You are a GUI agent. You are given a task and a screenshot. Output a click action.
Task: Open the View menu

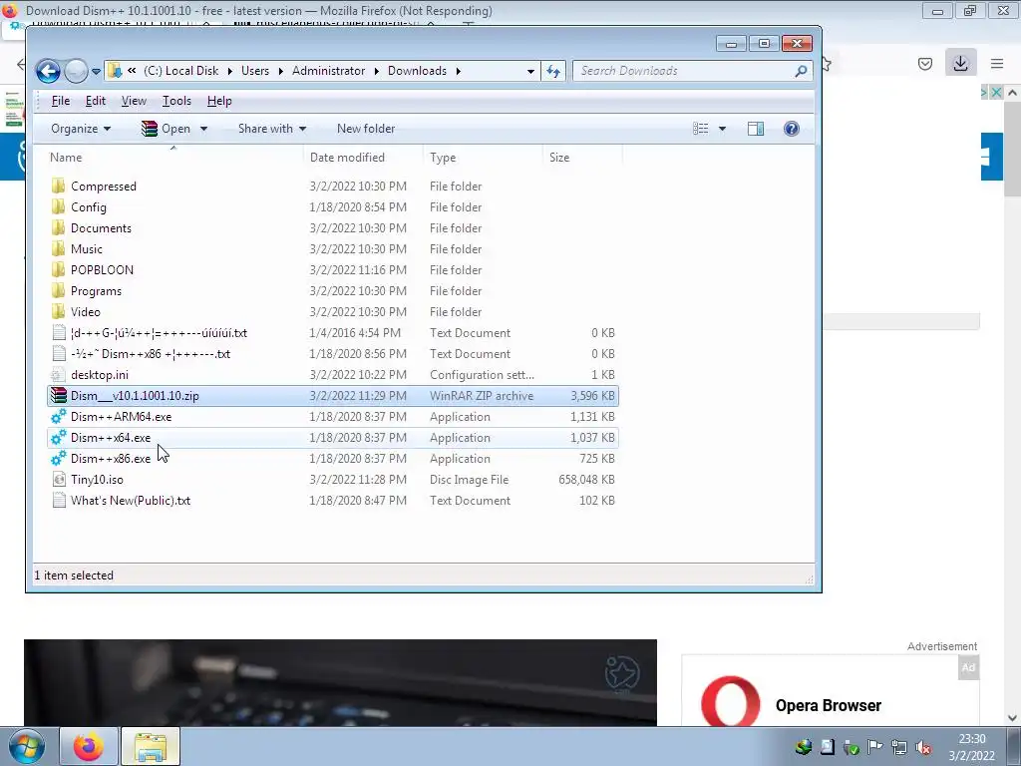[134, 101]
